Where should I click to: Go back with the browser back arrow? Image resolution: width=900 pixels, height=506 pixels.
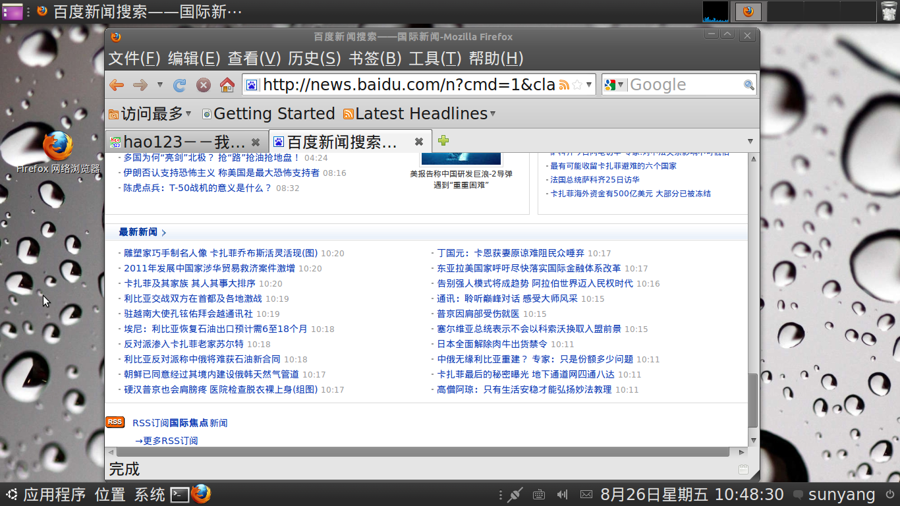pos(117,85)
